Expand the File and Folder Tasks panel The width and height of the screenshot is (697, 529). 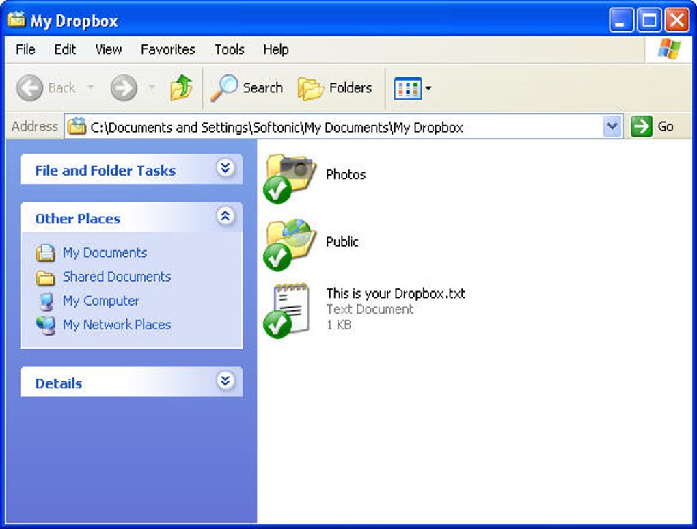click(225, 168)
